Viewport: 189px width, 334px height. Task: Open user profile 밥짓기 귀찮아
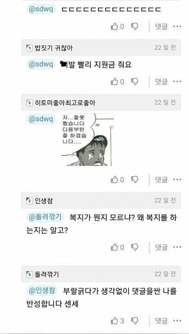pos(54,48)
